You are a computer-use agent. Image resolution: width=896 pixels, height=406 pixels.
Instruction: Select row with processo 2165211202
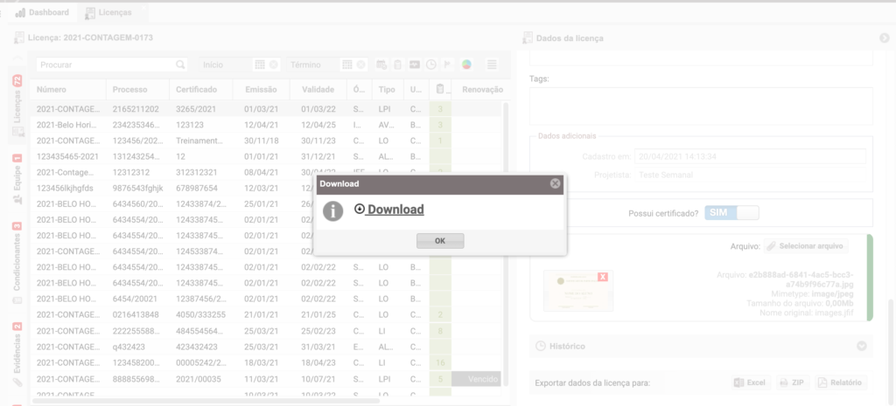coord(266,108)
